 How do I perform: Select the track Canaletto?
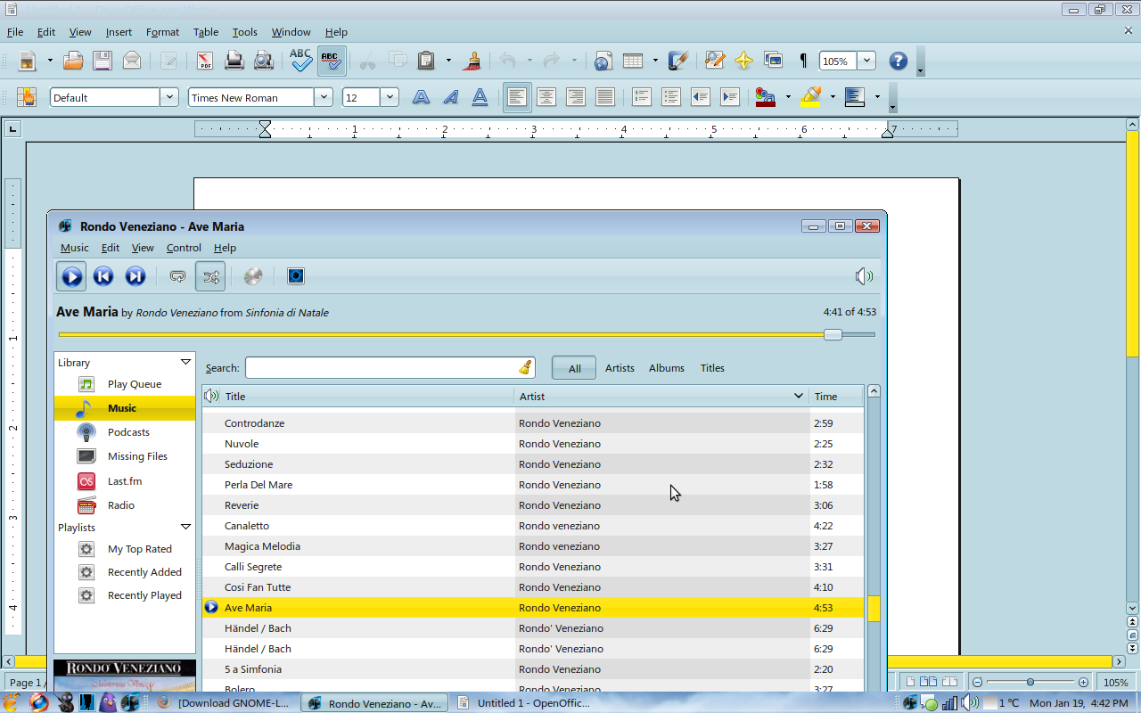tap(533, 526)
